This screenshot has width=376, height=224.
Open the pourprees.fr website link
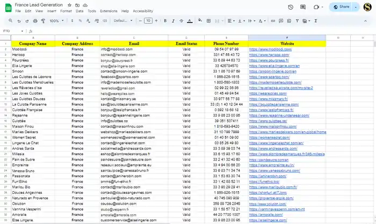[x=269, y=60]
